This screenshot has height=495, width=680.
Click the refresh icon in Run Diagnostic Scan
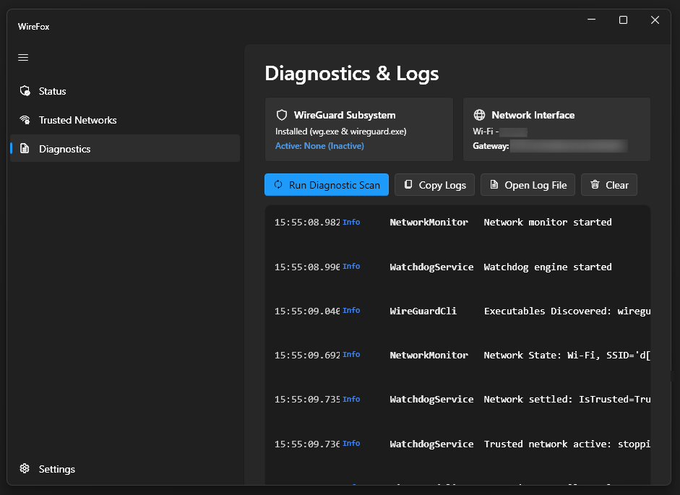(278, 185)
